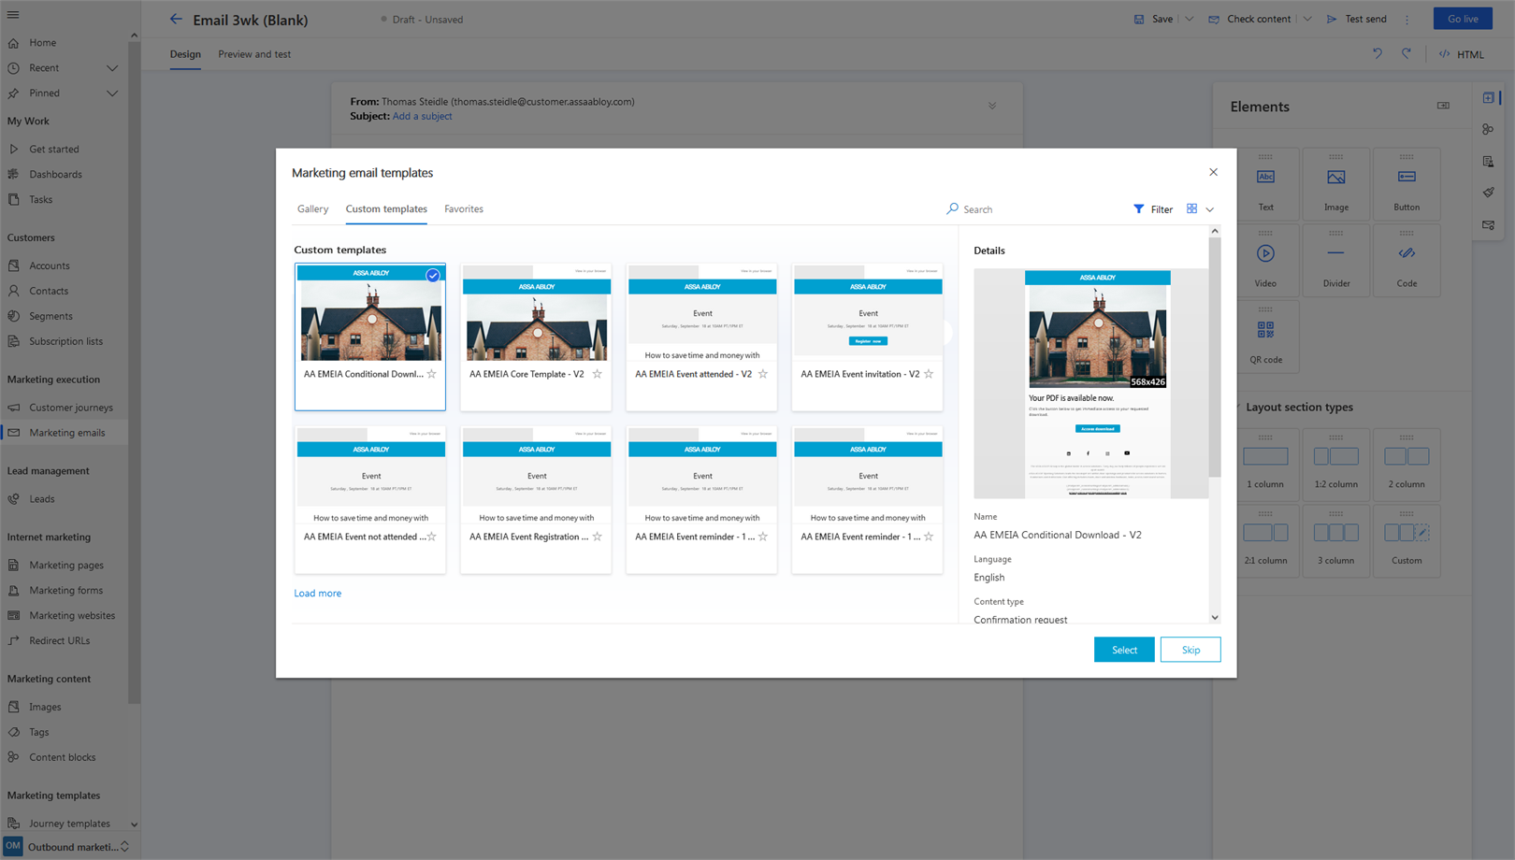
Task: Click the back arrow beside Email 3wk
Action: [176, 20]
